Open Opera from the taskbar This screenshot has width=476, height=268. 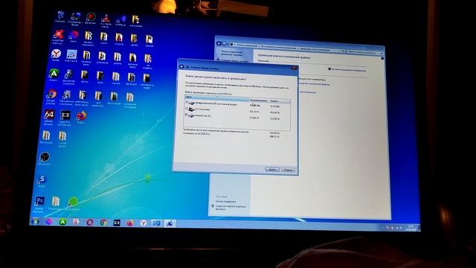(89, 223)
